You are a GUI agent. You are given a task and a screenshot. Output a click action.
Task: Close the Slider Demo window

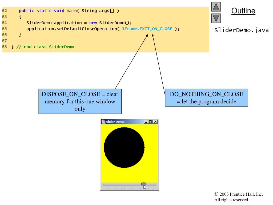coord(155,122)
